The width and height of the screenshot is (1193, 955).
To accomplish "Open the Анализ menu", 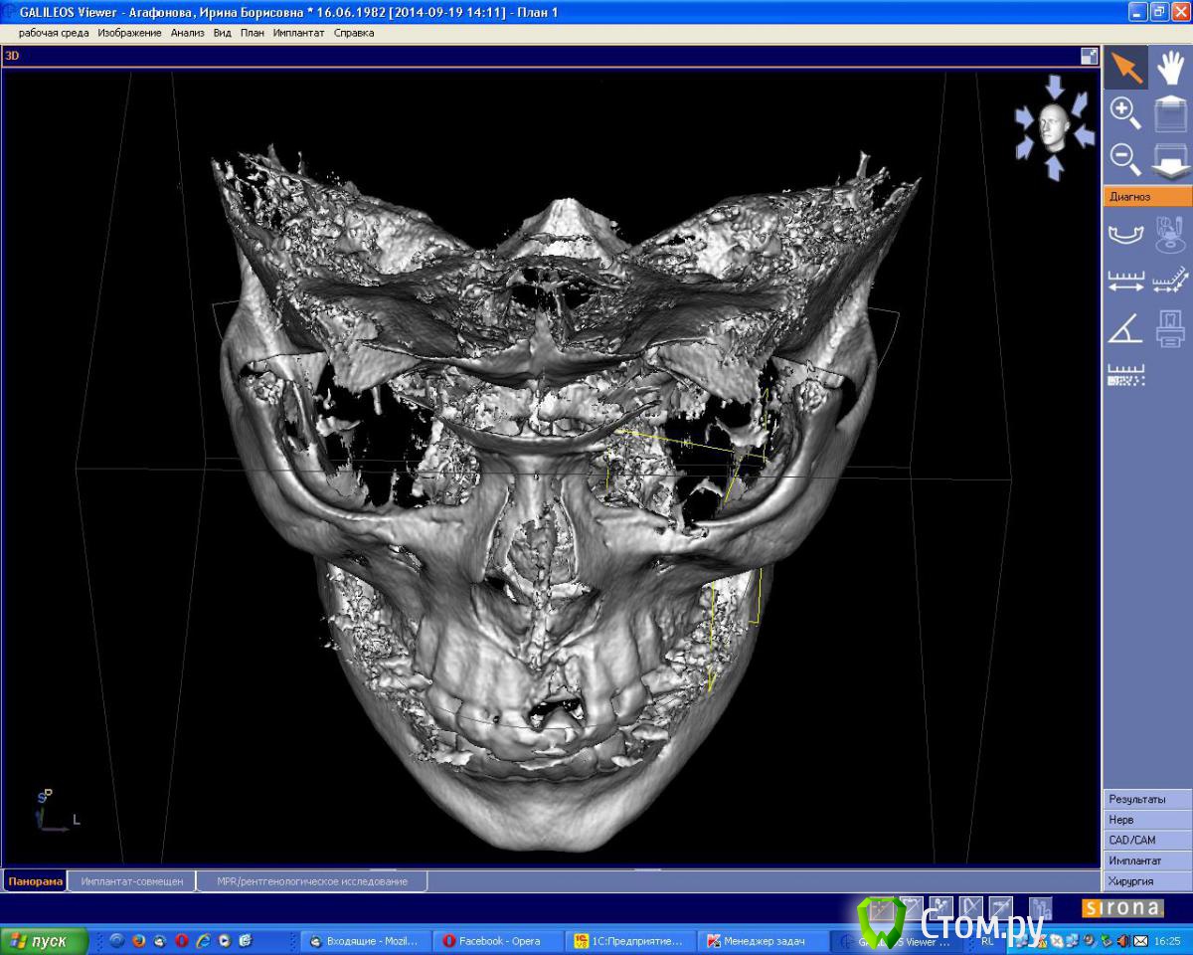I will click(187, 33).
